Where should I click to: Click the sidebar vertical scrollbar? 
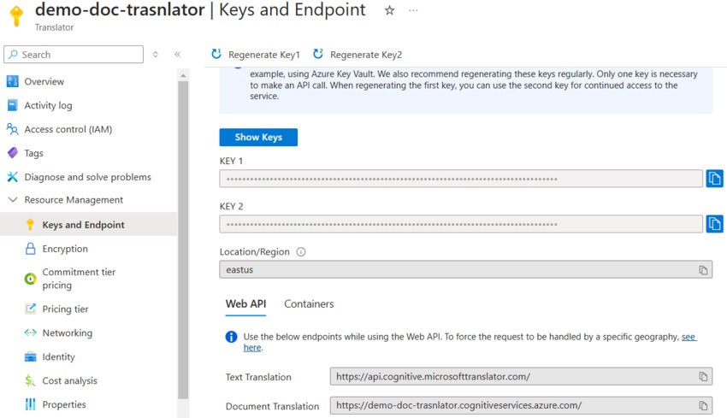182,239
